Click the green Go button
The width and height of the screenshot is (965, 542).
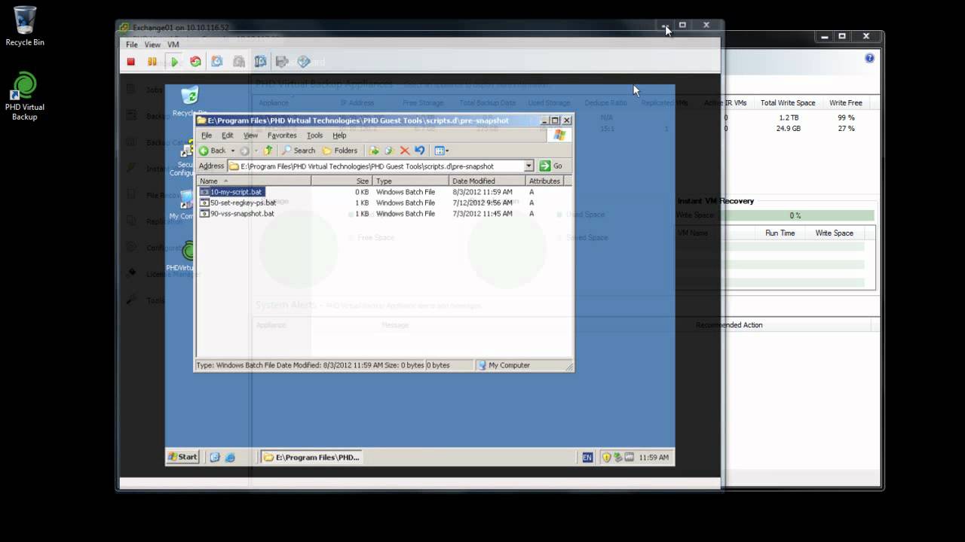tap(551, 166)
